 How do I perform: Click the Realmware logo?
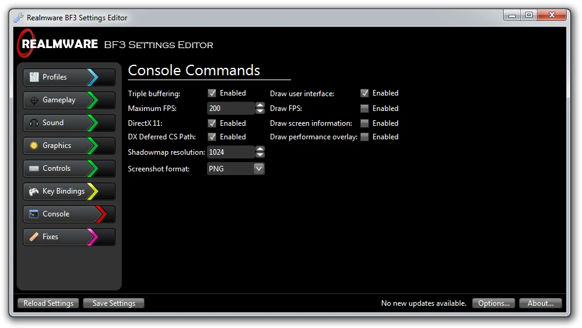click(57, 44)
